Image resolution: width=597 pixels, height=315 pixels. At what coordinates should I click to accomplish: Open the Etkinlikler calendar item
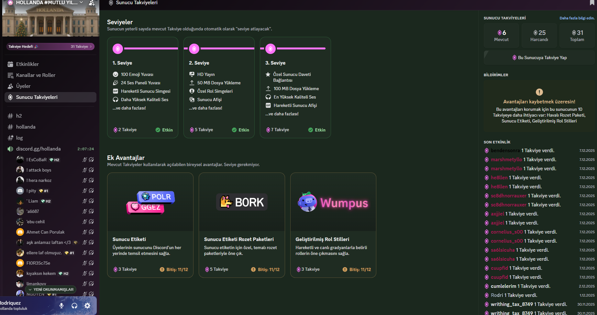click(50, 64)
